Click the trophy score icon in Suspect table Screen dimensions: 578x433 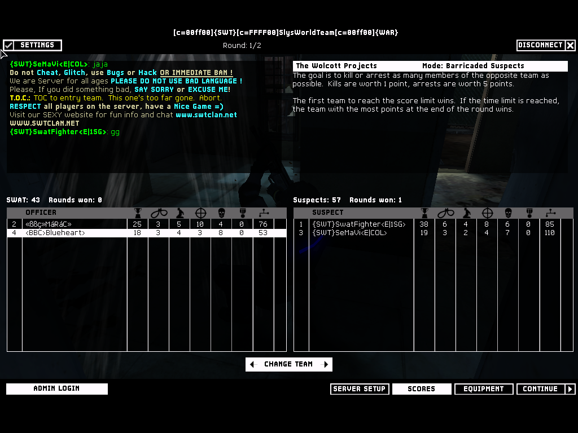[x=424, y=213]
